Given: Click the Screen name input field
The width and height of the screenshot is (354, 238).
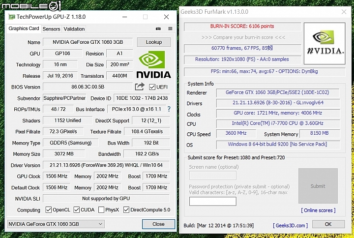Looking at the screenshot, I should point(213,176).
